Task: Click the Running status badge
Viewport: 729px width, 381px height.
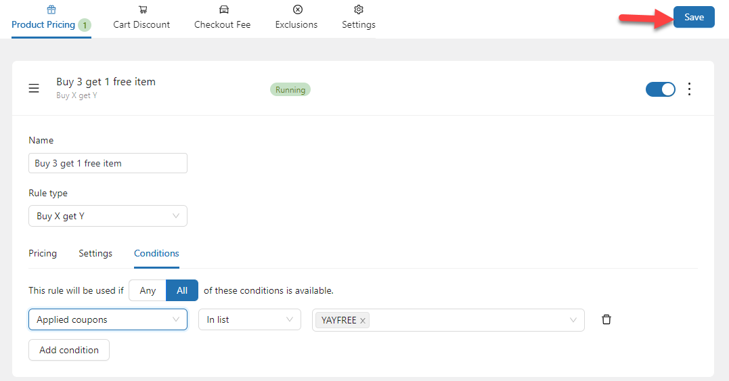Action: point(290,90)
